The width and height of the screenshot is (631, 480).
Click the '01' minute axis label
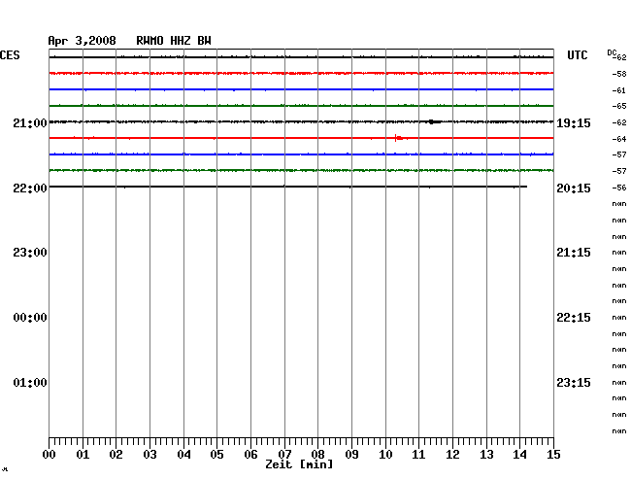[83, 454]
